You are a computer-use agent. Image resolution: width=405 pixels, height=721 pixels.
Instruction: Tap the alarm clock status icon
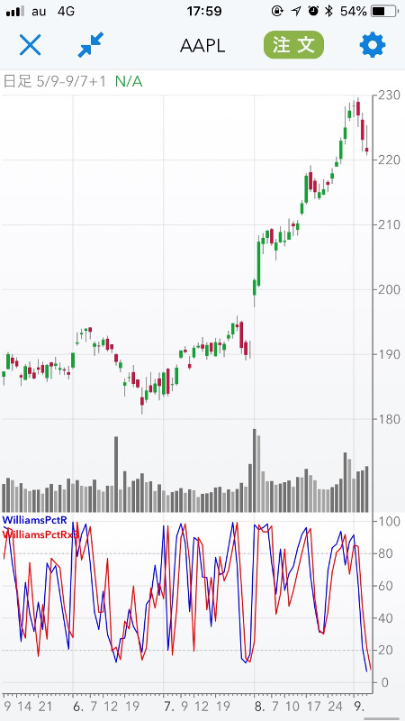tap(313, 11)
